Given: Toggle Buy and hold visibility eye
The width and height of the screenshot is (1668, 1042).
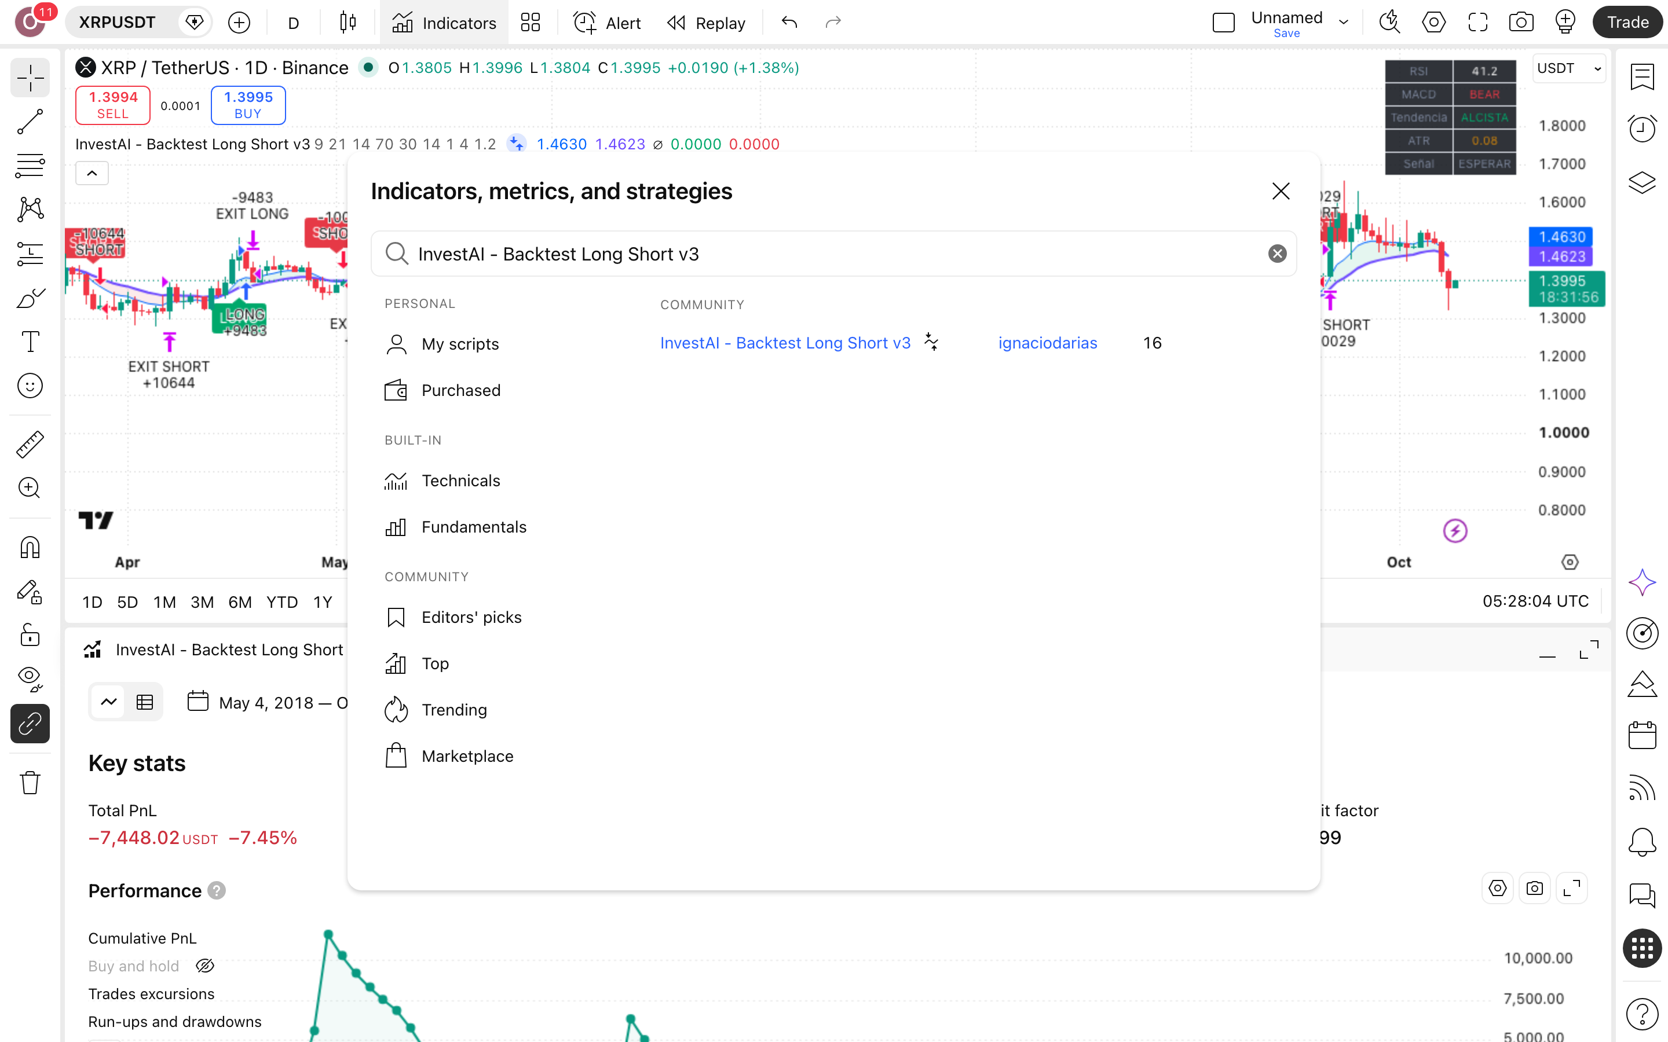Looking at the screenshot, I should [x=204, y=966].
